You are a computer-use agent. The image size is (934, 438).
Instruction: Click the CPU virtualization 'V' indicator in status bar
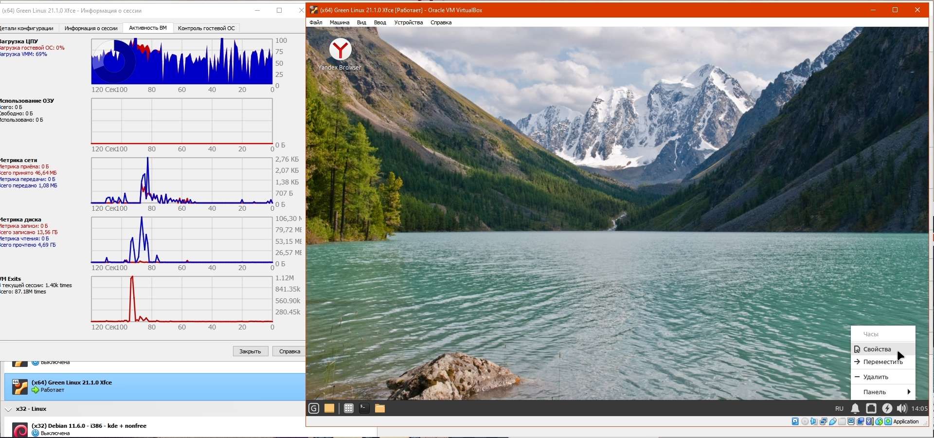(870, 421)
